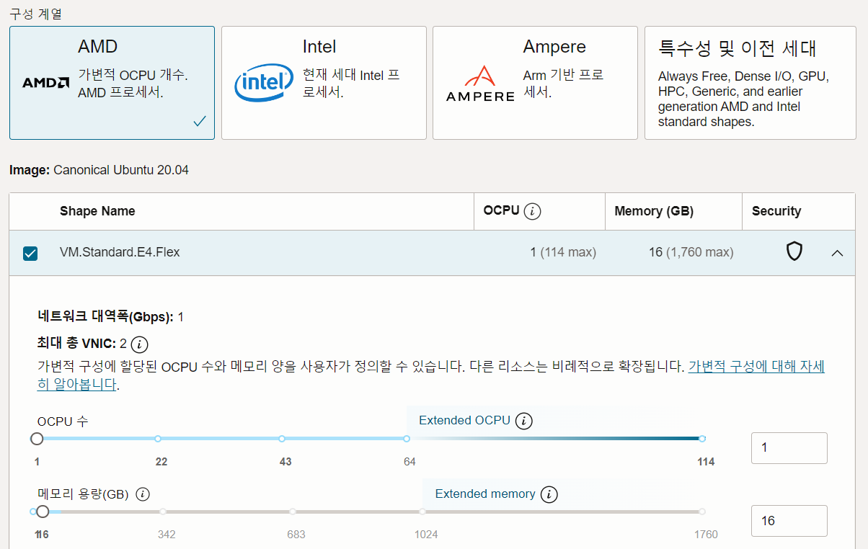Screen dimensions: 868x549
Task: Click the Shape Name column header
Action: point(97,211)
